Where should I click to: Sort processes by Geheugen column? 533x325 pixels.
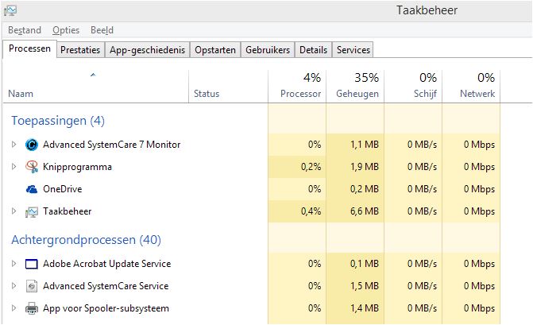click(355, 86)
